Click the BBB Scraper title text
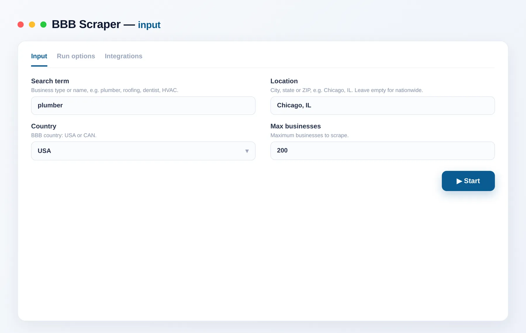 [x=86, y=24]
